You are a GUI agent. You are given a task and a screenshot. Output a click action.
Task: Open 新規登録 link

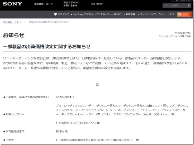(130, 14)
